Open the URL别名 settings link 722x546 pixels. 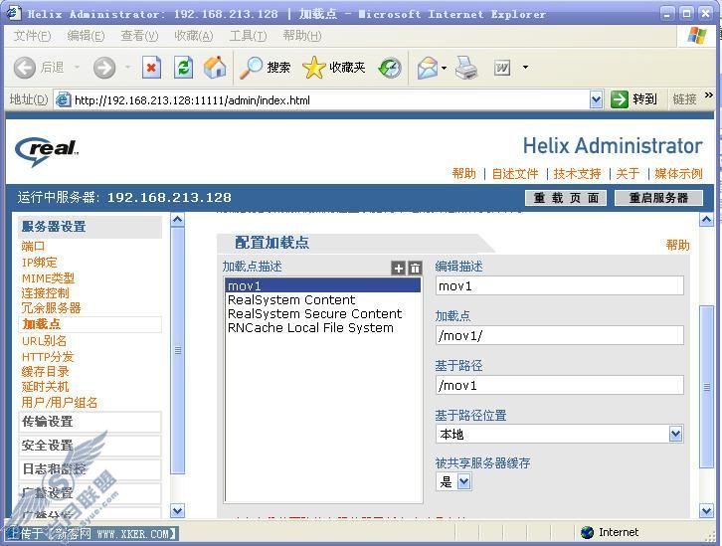click(44, 341)
